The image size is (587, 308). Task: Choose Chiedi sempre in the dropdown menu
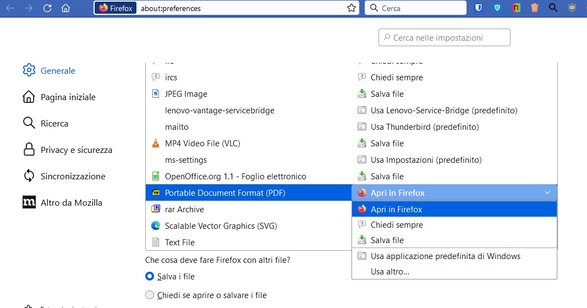tap(454, 224)
